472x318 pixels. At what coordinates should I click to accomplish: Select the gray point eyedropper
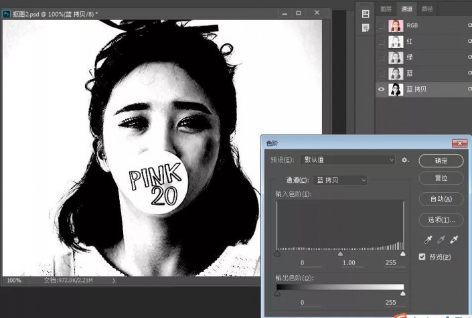click(x=440, y=240)
